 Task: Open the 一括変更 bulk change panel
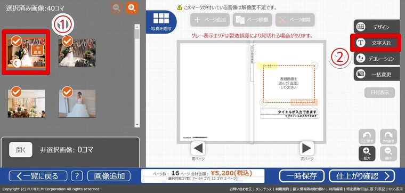[377, 74]
